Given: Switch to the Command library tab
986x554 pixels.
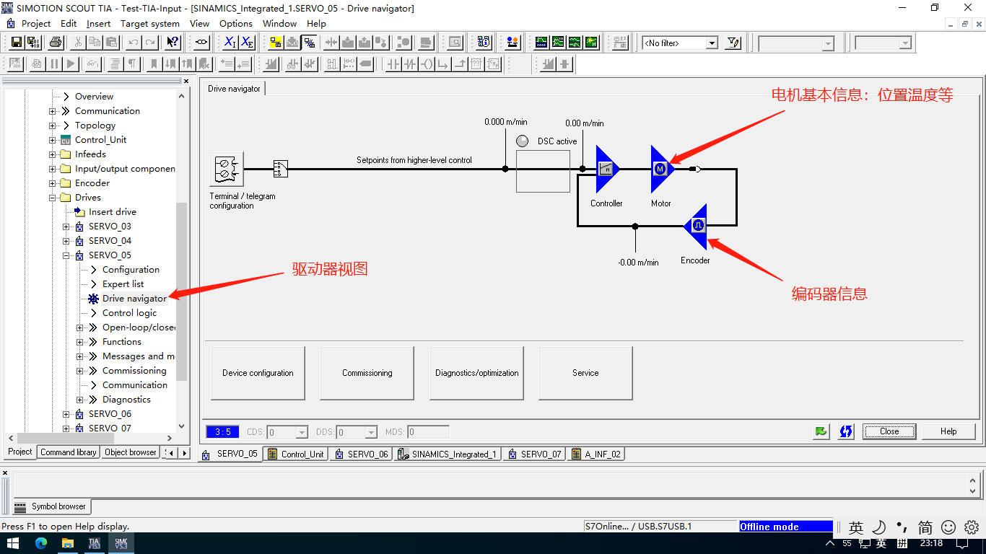Looking at the screenshot, I should [69, 452].
